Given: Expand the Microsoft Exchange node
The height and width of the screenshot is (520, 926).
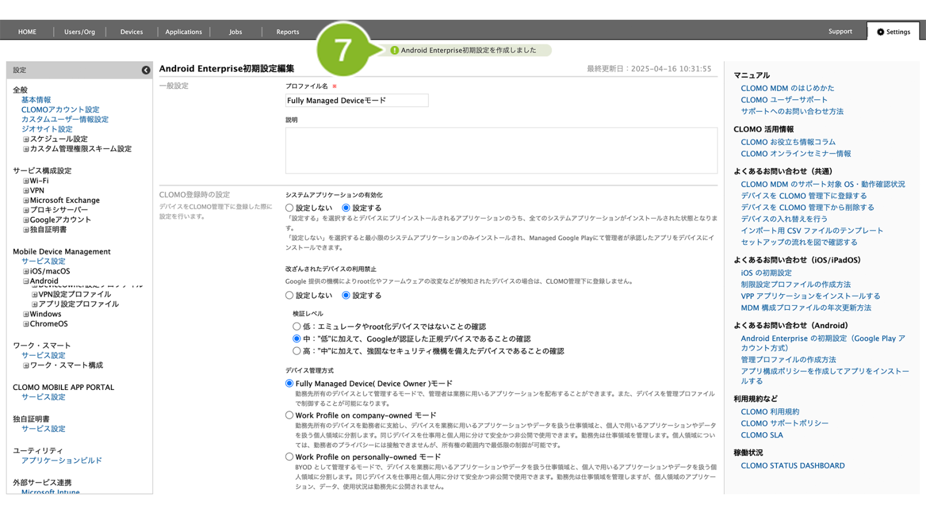Looking at the screenshot, I should tap(26, 200).
